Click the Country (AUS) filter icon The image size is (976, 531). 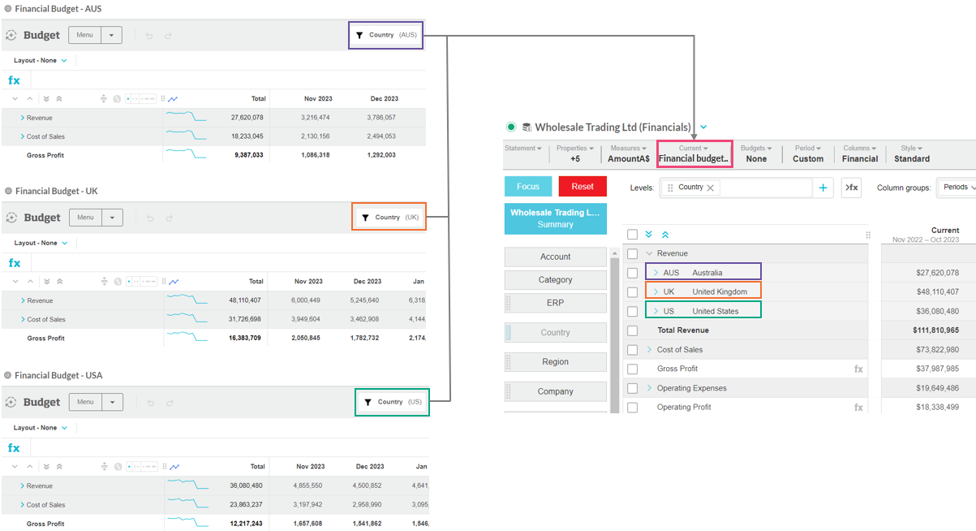pyautogui.click(x=359, y=35)
